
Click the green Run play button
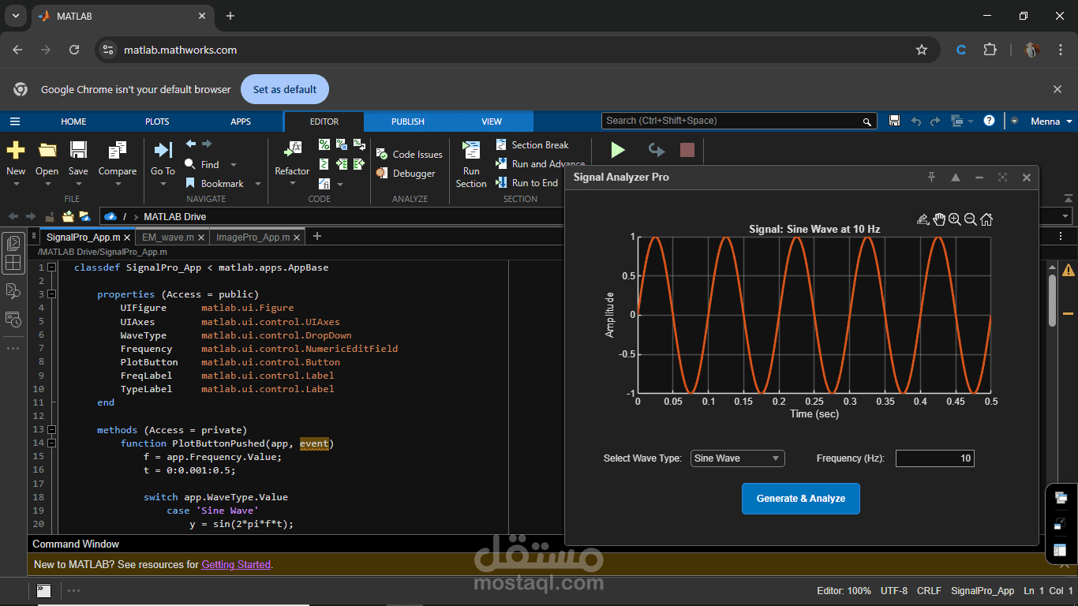tap(618, 150)
